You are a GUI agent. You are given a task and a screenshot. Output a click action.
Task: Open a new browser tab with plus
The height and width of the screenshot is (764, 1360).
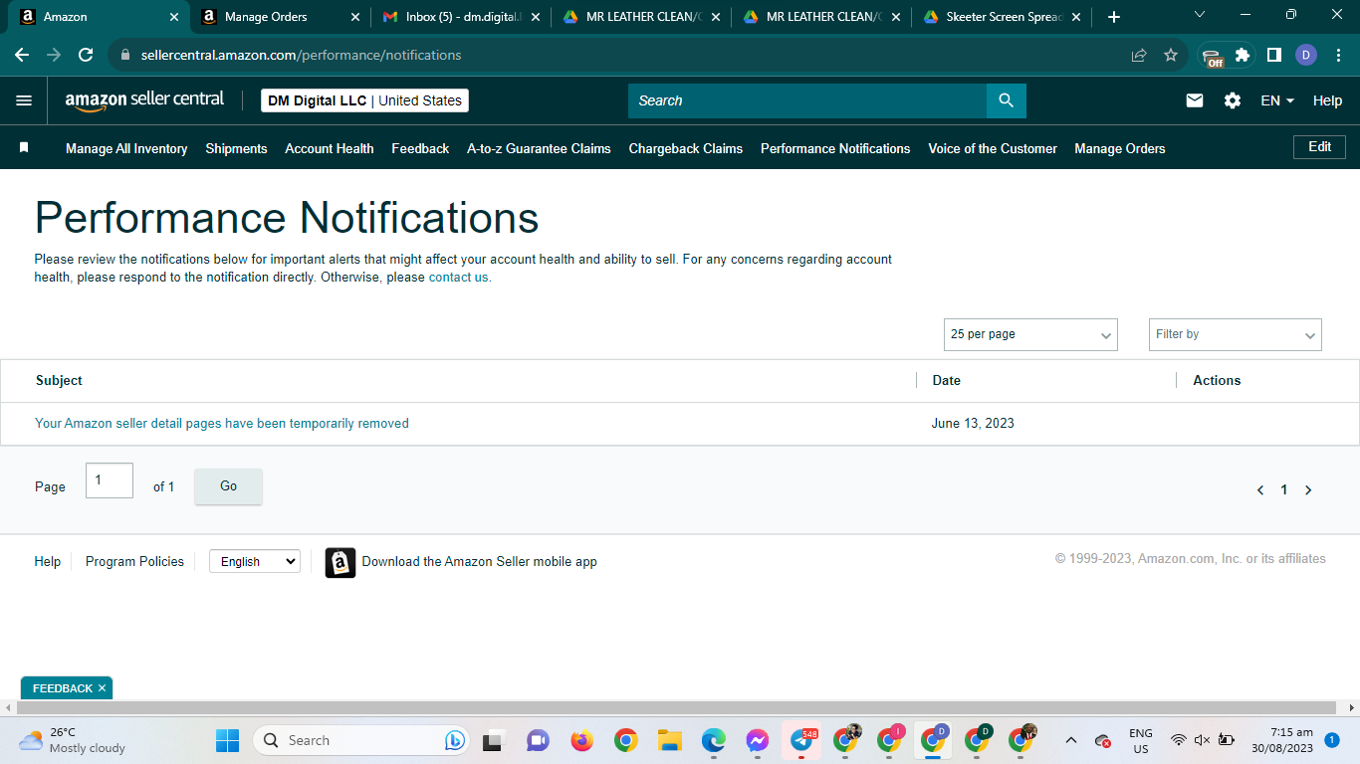pos(1114,17)
